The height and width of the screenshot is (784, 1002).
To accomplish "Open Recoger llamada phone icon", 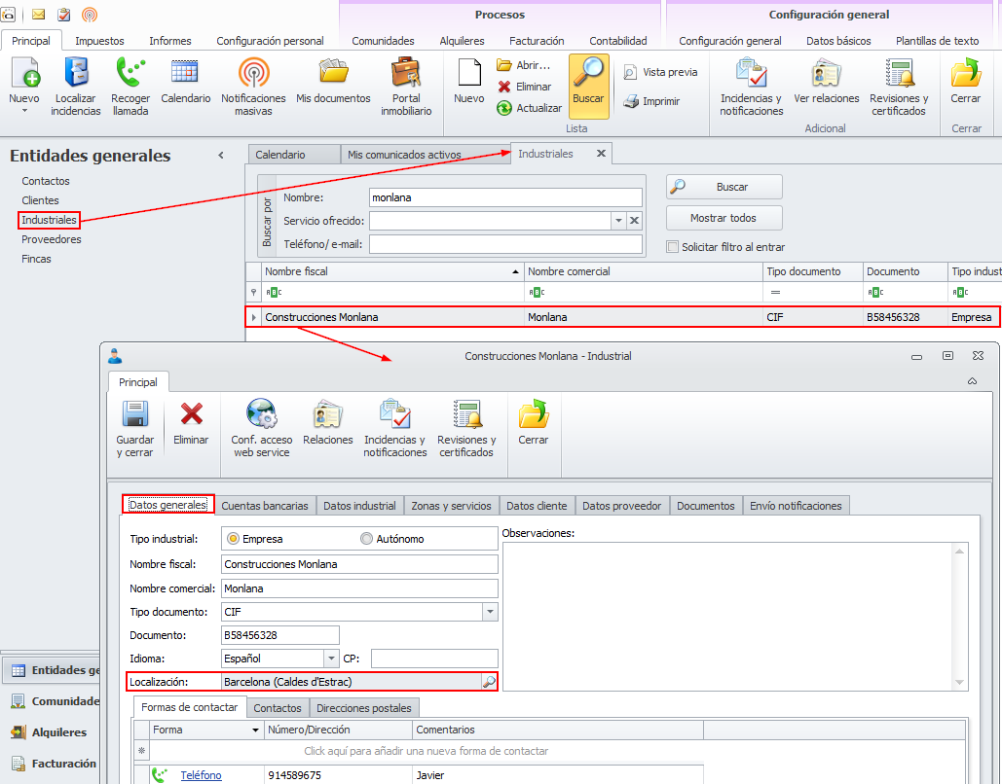I will pyautogui.click(x=130, y=74).
